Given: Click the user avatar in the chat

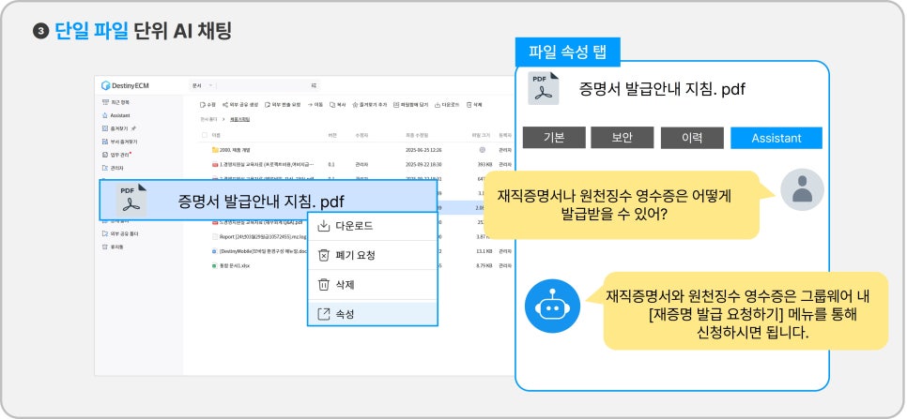Looking at the screenshot, I should (x=801, y=190).
